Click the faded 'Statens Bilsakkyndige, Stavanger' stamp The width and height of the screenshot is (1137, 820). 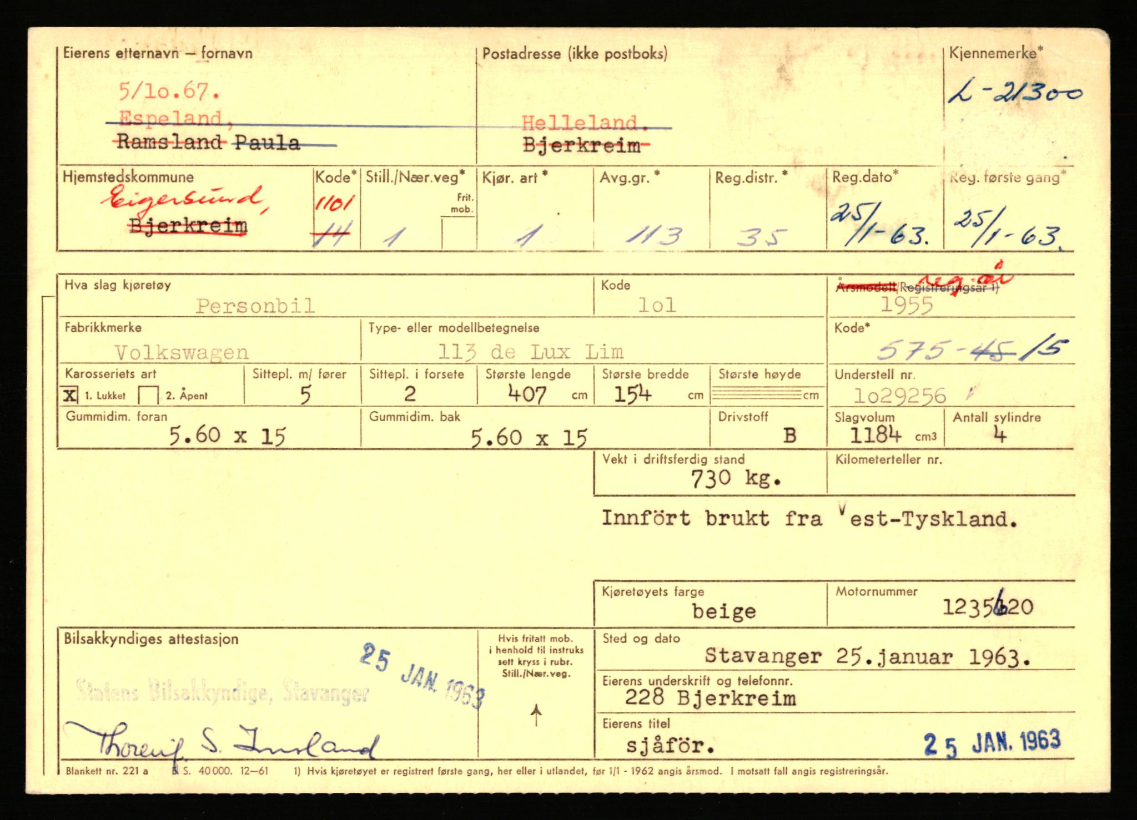(222, 692)
